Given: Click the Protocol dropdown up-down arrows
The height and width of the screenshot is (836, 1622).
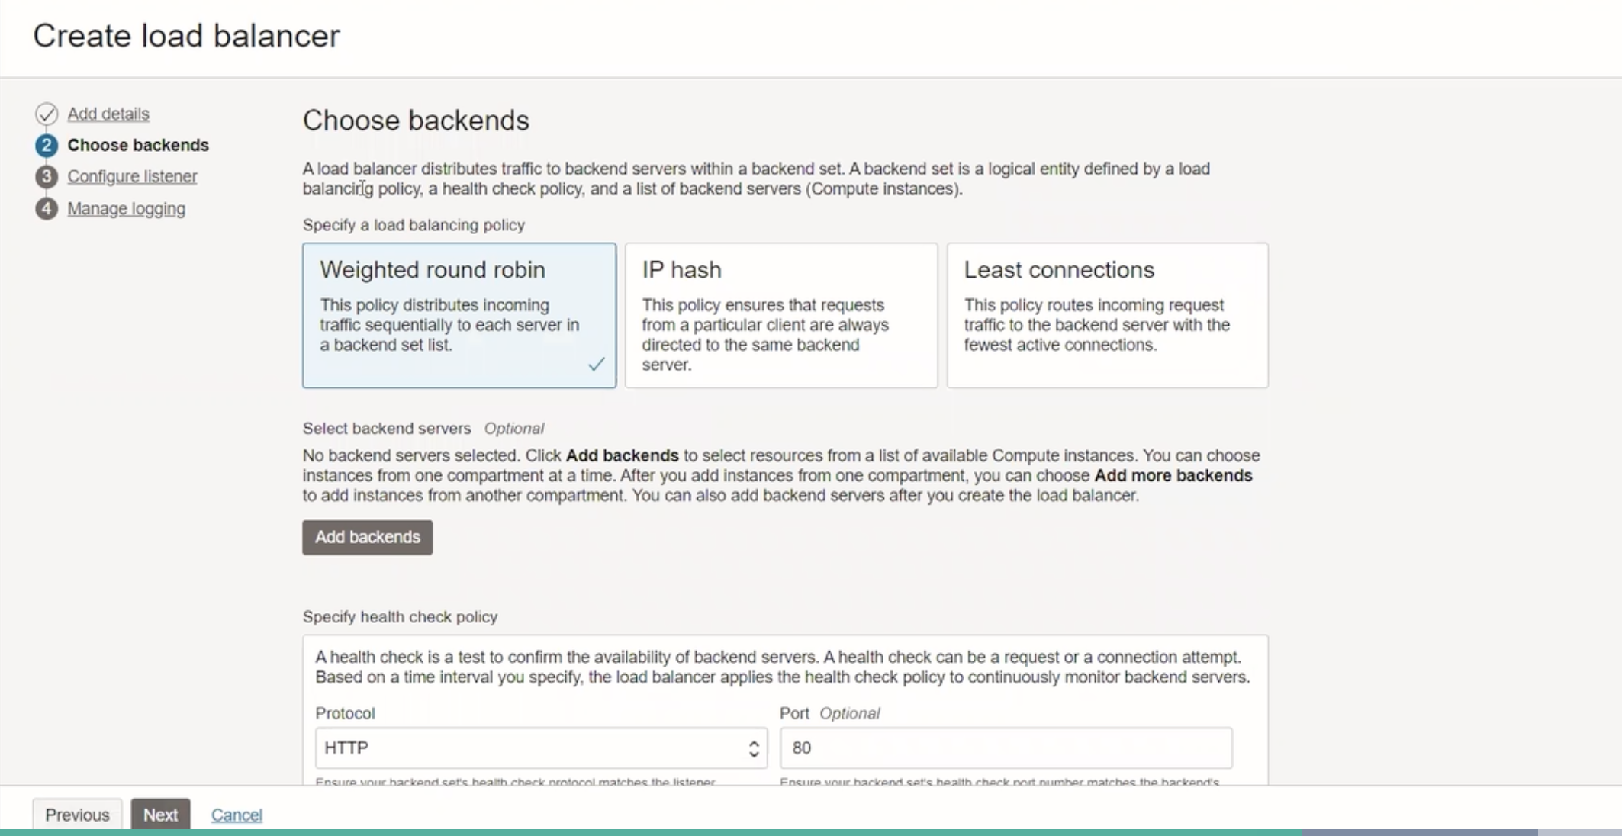Looking at the screenshot, I should [x=754, y=748].
